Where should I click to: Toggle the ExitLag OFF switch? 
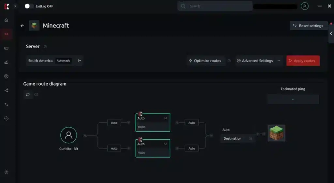pyautogui.click(x=29, y=6)
